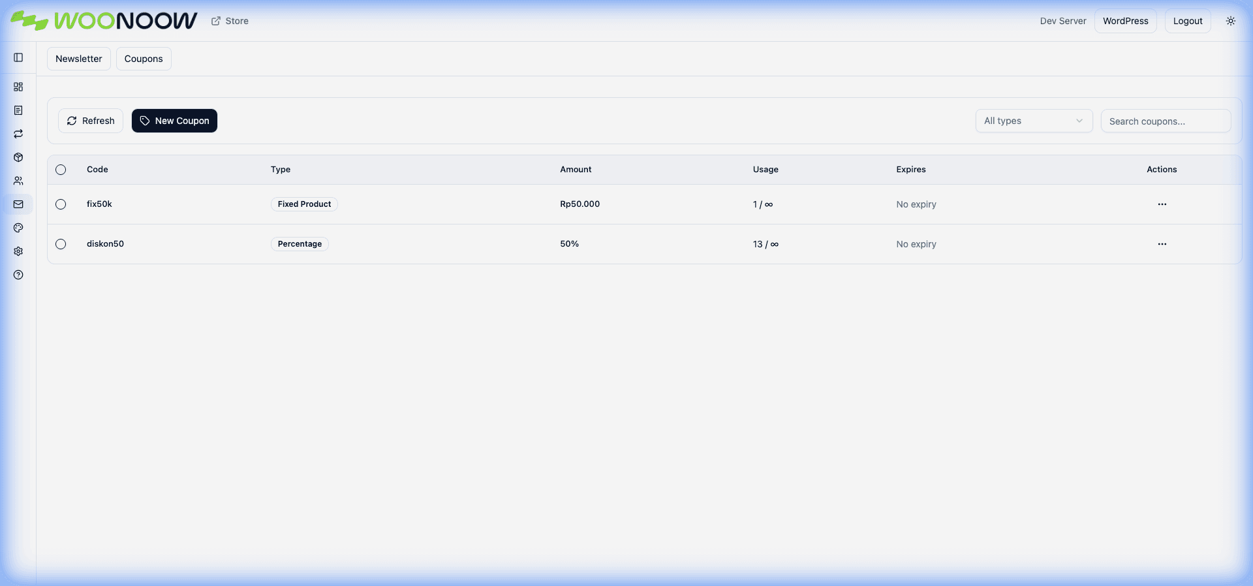Toggle the sidebar panel icon
1253x586 pixels.
(18, 57)
